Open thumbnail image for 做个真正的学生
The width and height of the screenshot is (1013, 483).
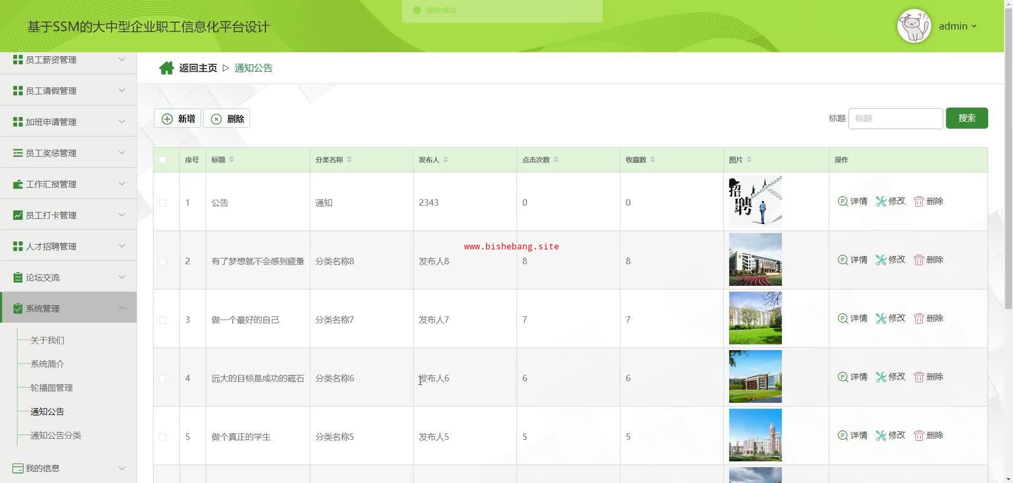pyautogui.click(x=755, y=435)
